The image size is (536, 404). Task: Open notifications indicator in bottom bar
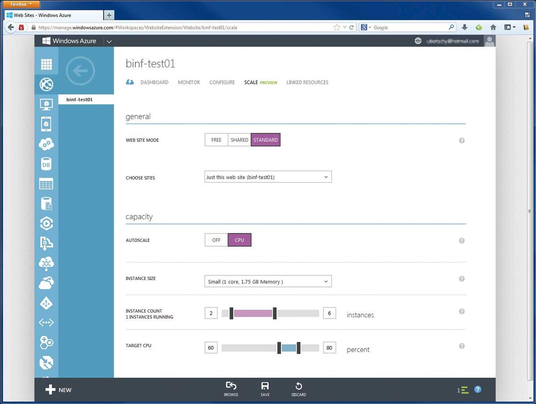click(x=463, y=390)
